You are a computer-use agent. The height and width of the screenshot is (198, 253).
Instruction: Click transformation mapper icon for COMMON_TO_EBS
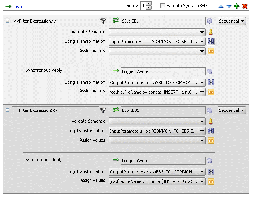tap(211, 131)
